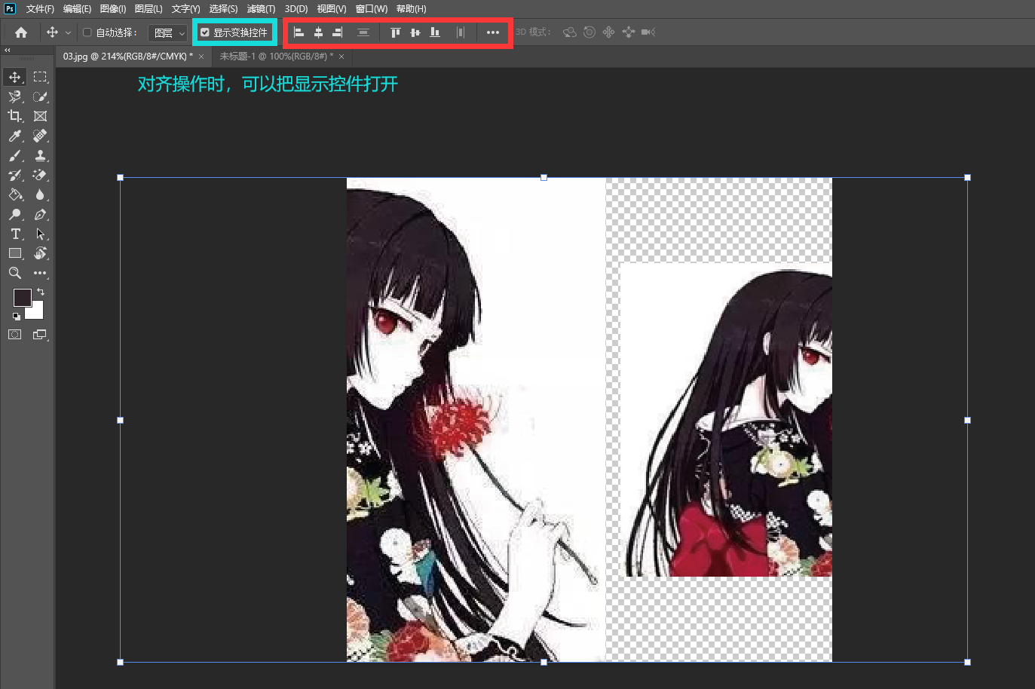Open the 图像(I) menu
Viewport: 1035px width, 689px height.
(113, 9)
